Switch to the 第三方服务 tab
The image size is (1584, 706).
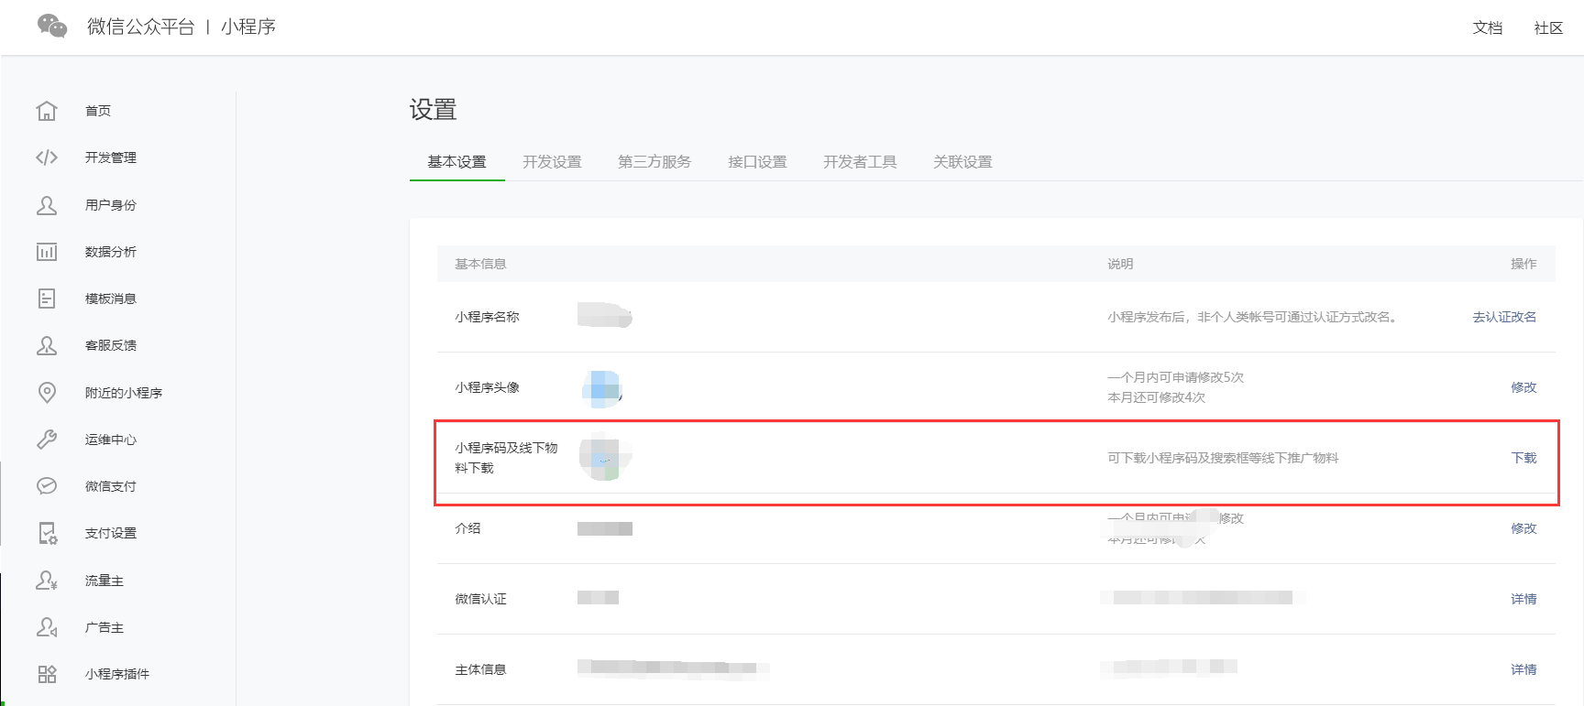[x=654, y=162]
